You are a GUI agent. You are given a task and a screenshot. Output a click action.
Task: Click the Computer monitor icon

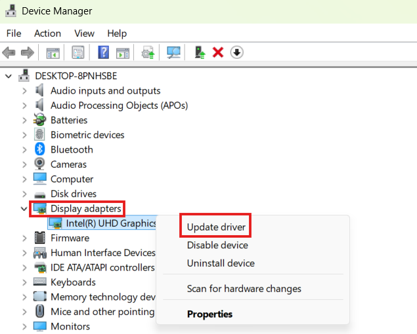[x=39, y=179]
